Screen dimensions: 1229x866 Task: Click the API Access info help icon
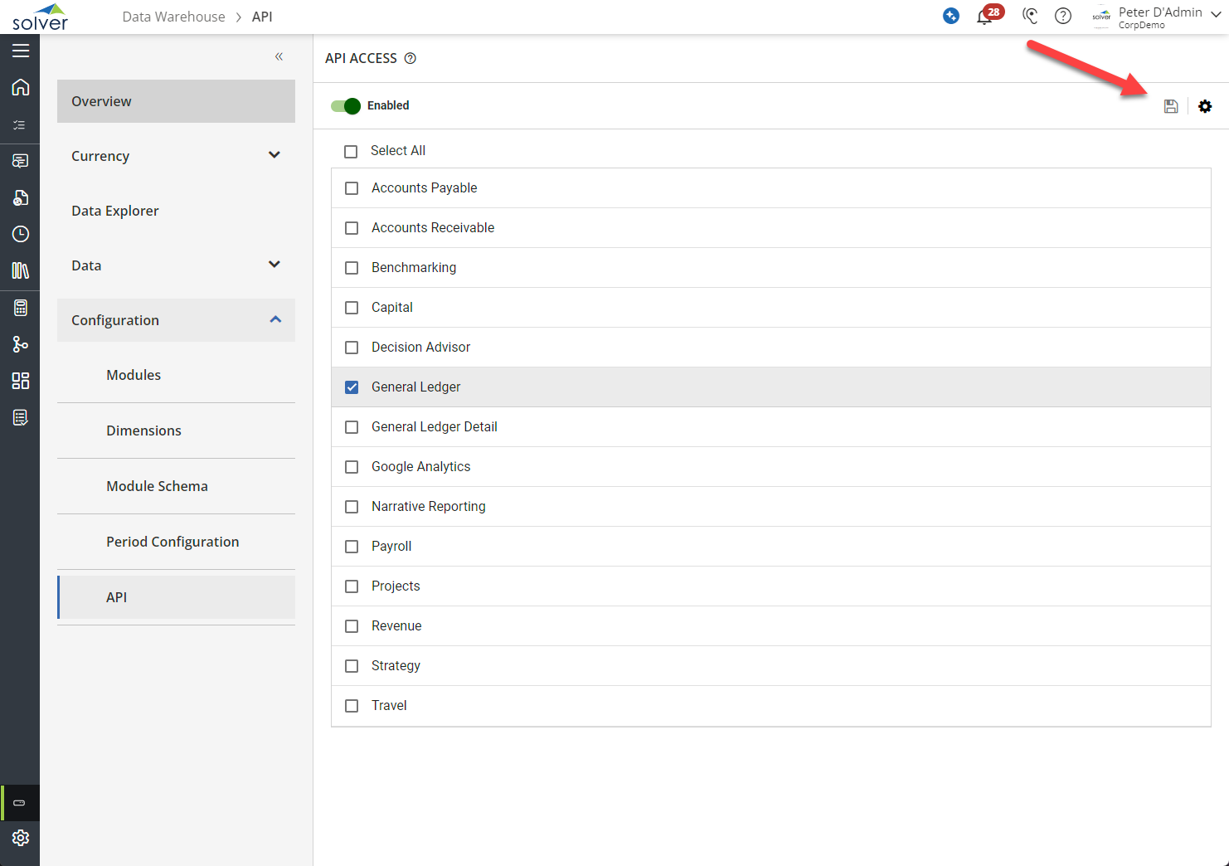[x=410, y=58]
